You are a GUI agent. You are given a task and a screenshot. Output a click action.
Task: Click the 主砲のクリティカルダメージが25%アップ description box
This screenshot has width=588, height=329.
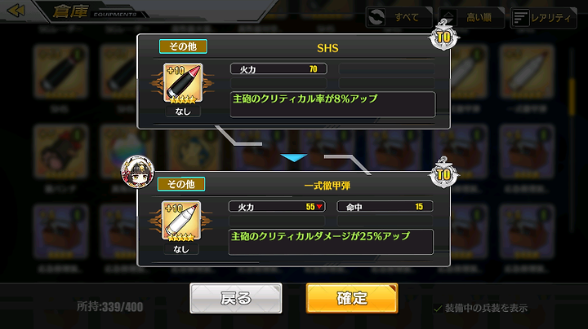331,242
